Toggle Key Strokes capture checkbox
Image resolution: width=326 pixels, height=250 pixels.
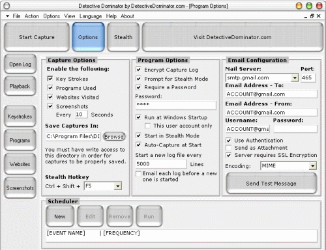(x=50, y=79)
